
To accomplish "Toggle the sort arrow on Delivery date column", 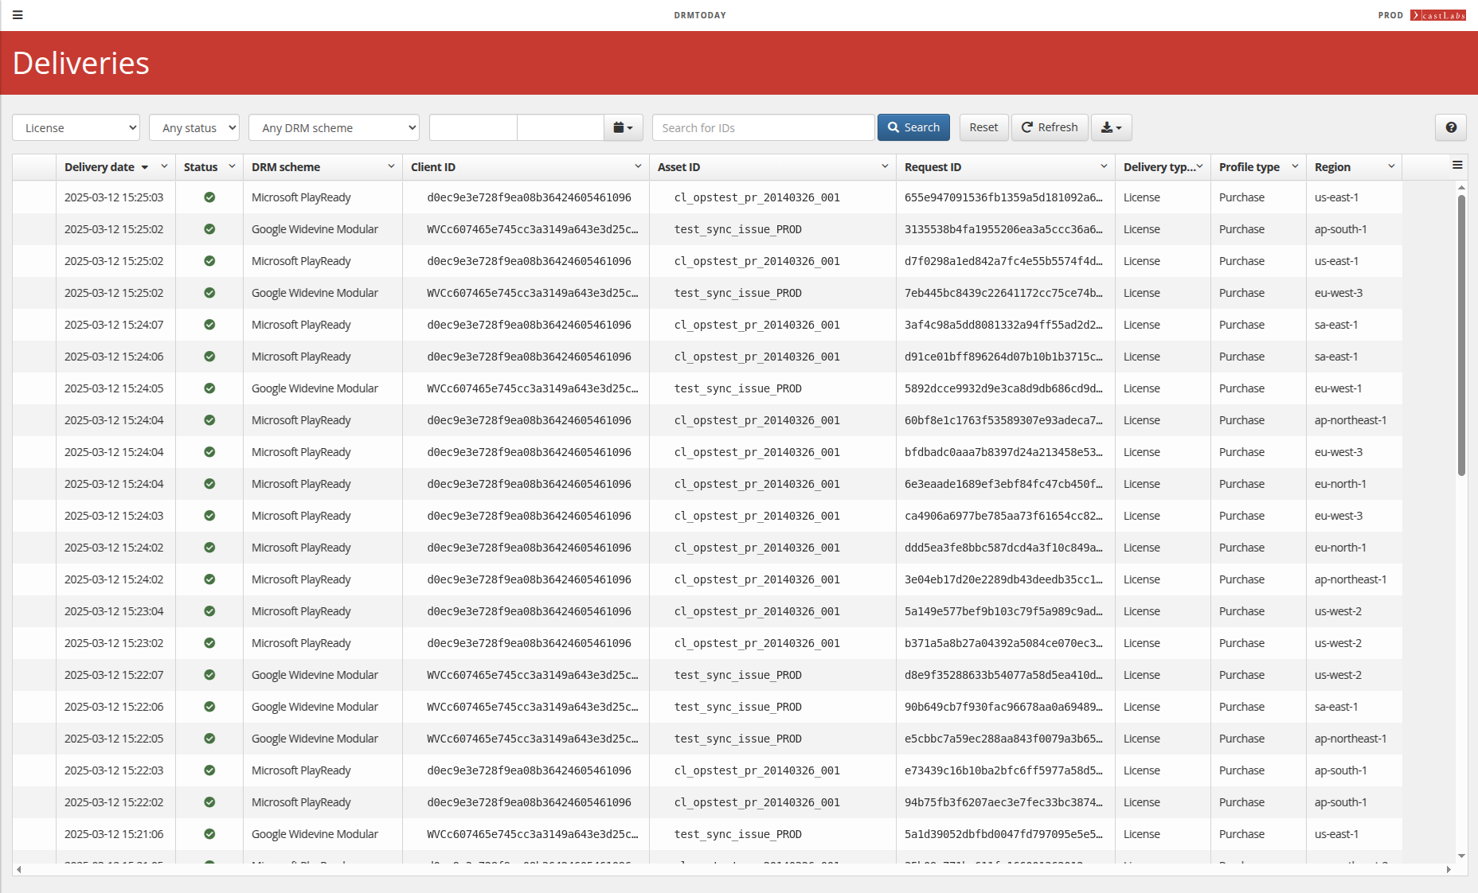I will tap(145, 167).
